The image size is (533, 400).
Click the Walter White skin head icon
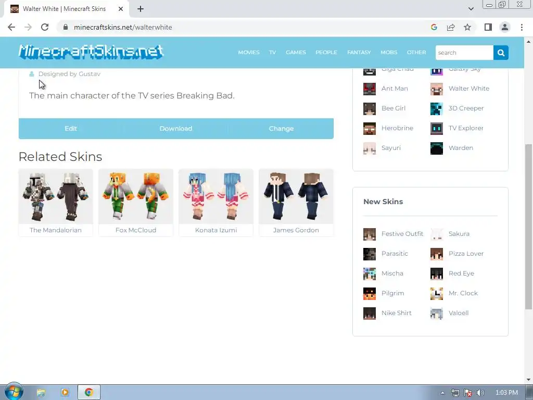(437, 89)
